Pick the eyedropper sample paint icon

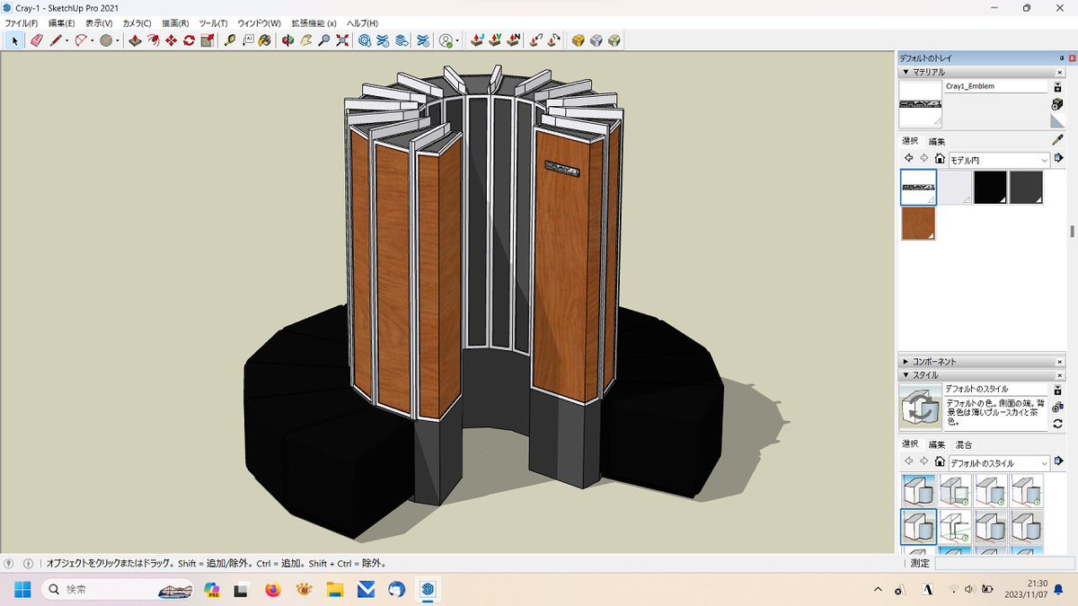(x=1058, y=139)
